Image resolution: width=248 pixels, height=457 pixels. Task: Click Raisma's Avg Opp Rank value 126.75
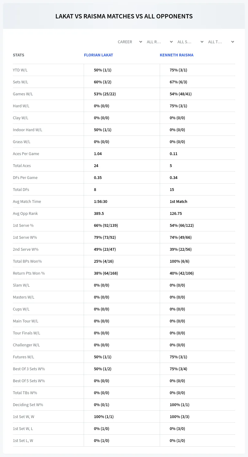176,213
